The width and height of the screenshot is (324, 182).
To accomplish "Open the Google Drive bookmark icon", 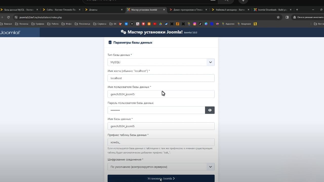I will click(160, 24).
